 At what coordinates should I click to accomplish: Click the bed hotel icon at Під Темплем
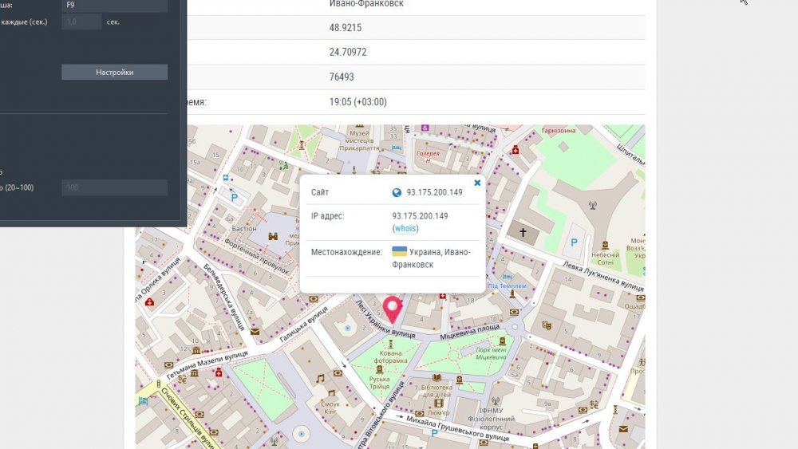507,277
